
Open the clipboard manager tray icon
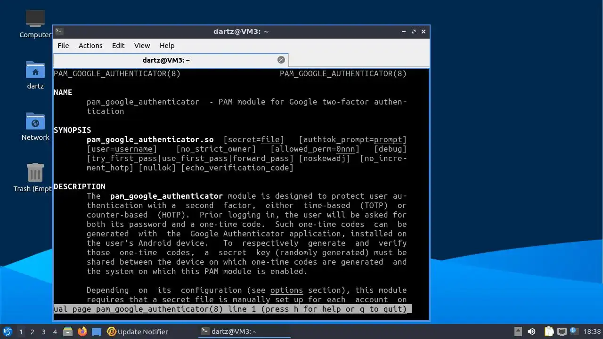tap(549, 331)
